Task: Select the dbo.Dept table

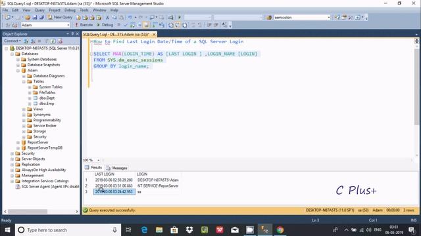Action: [x=47, y=98]
